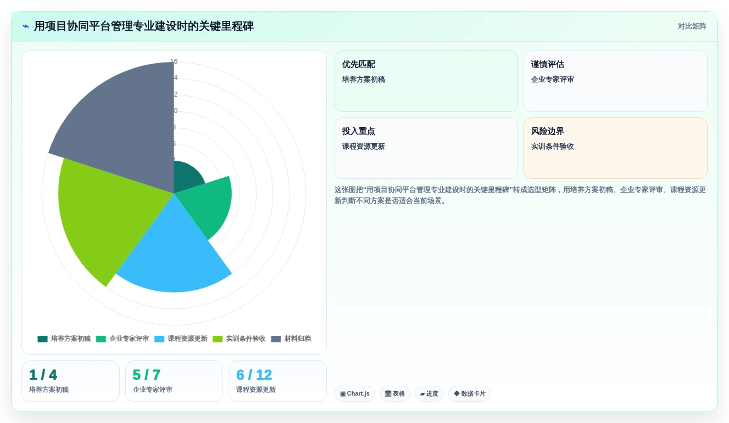Toggle 课程资源更新 legend color swatch
The width and height of the screenshot is (729, 423).
pyautogui.click(x=159, y=339)
